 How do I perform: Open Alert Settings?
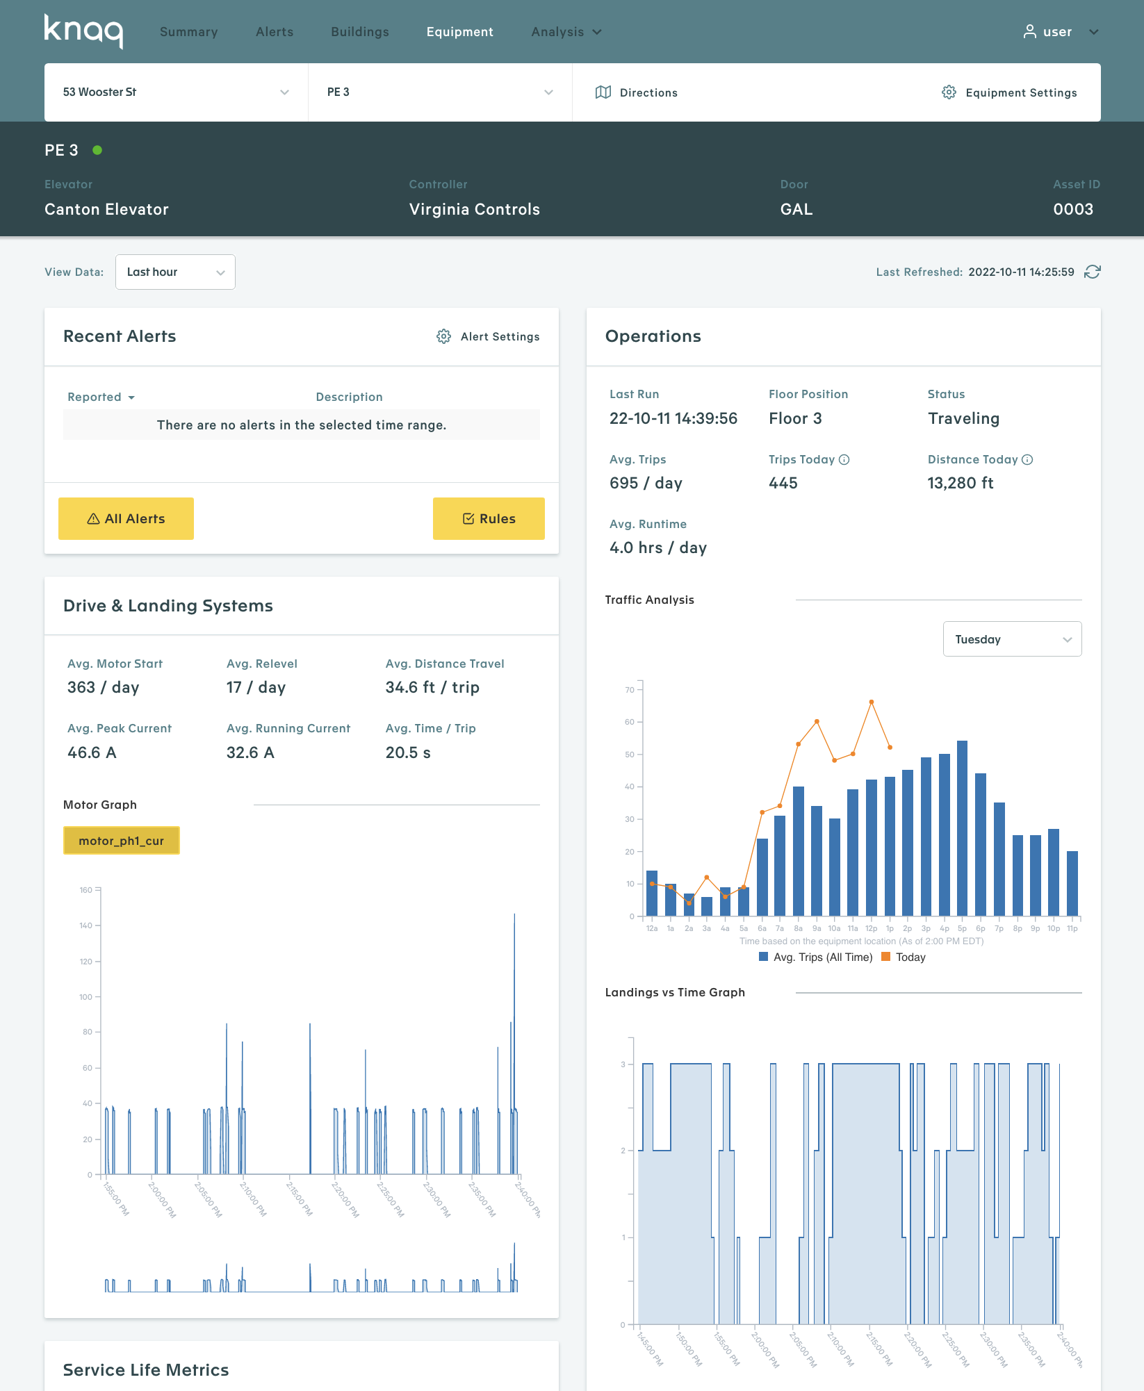(x=488, y=336)
